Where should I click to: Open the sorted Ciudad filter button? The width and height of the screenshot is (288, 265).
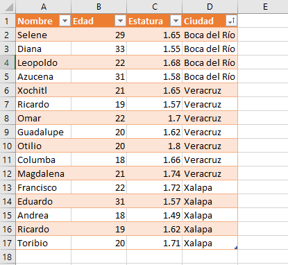tap(231, 21)
